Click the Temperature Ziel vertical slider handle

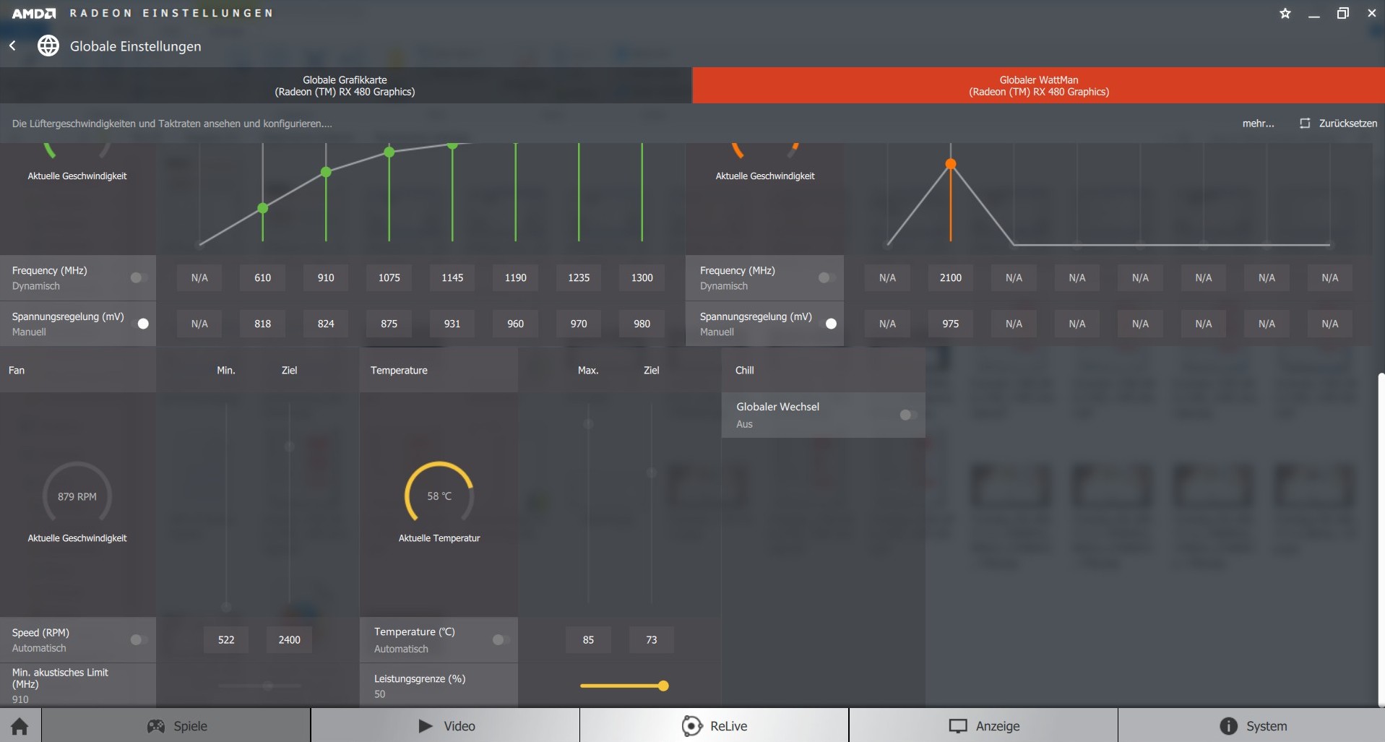click(651, 473)
